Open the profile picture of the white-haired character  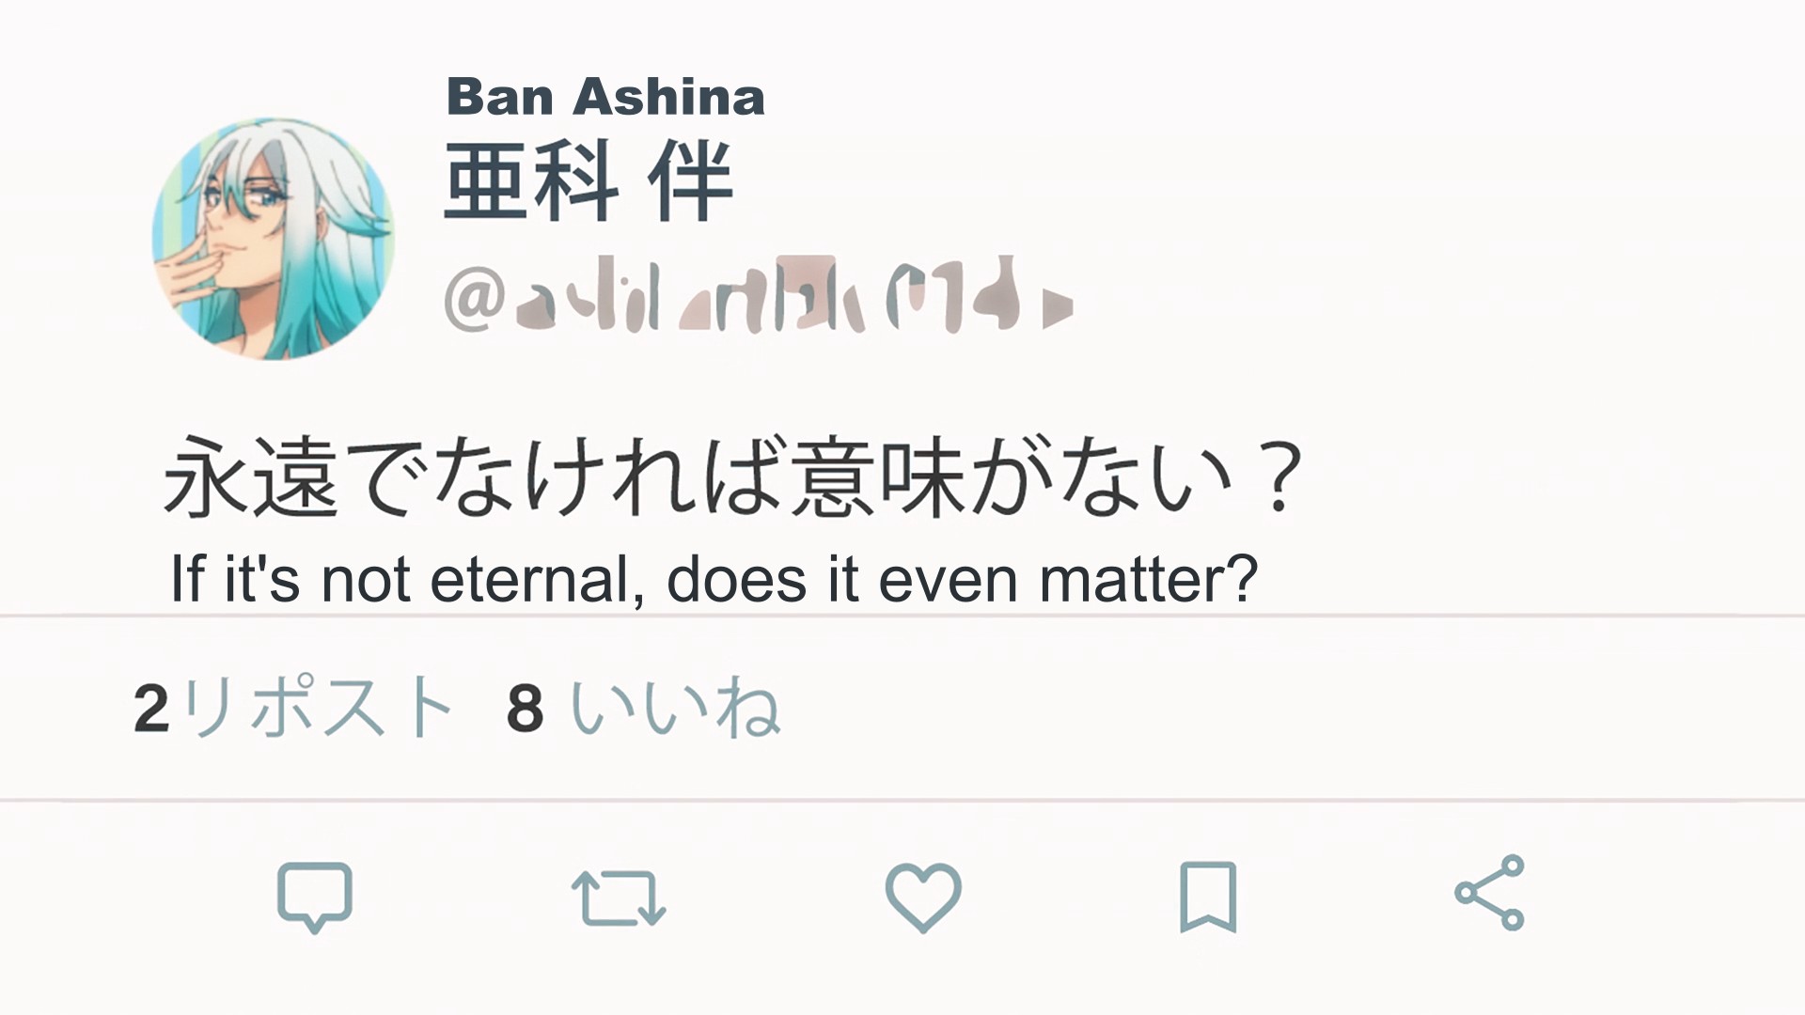pos(274,239)
